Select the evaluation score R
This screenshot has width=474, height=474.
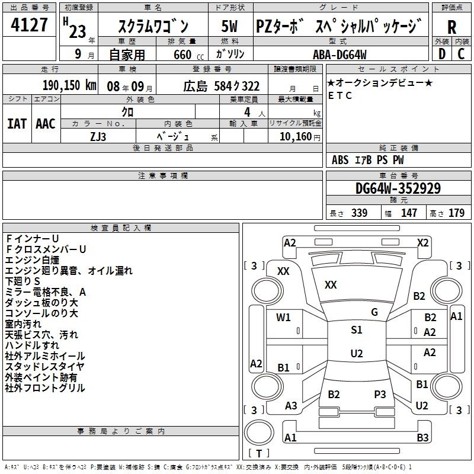[x=452, y=27]
